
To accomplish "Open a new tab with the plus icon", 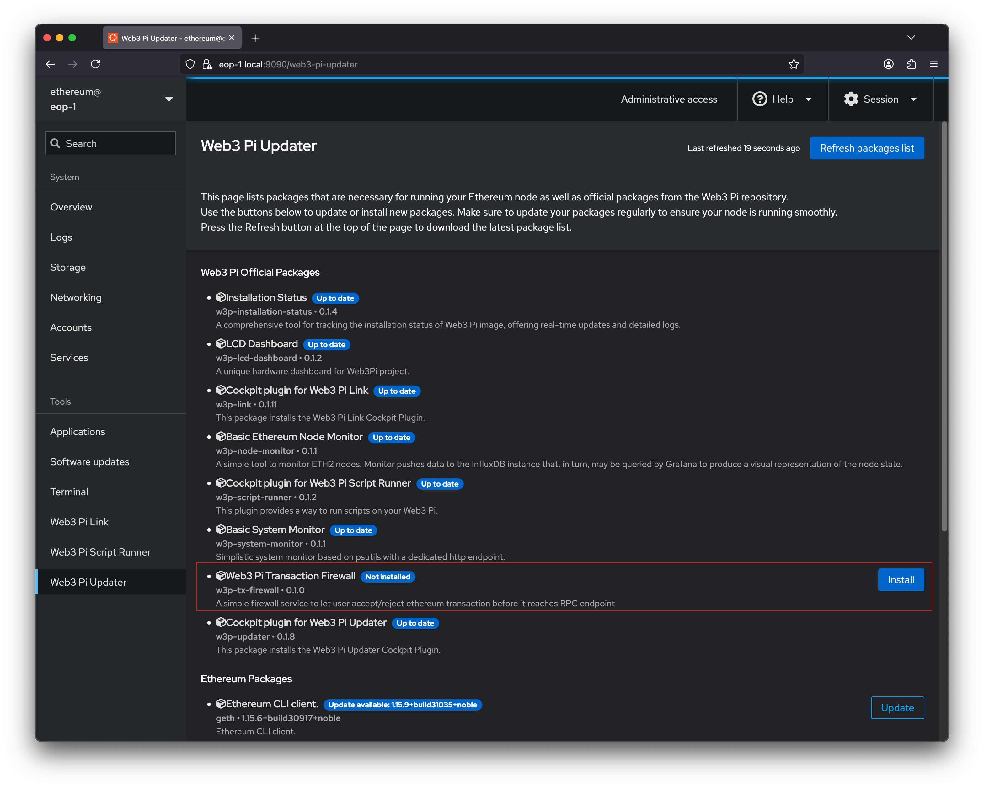I will 255,38.
